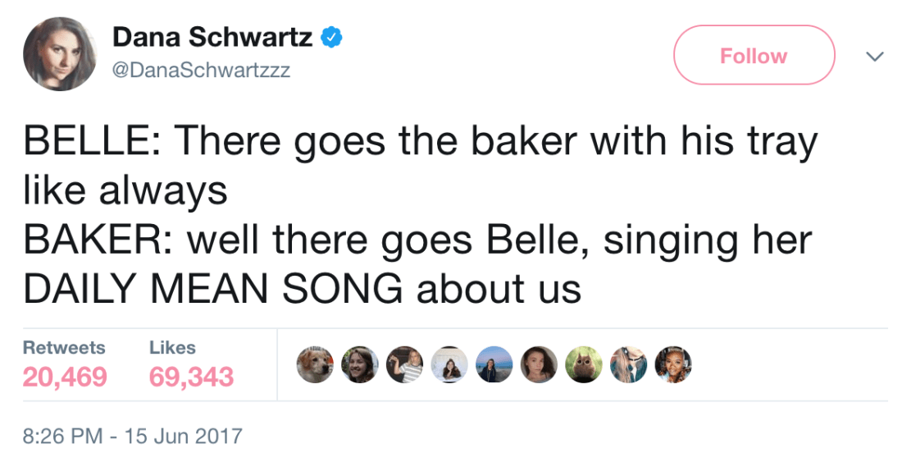902x462 pixels.
Task: Click the avatar of the blonde woman in a teal top
Action: pyautogui.click(x=629, y=364)
